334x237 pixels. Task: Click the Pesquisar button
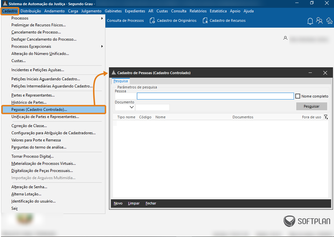pyautogui.click(x=312, y=106)
